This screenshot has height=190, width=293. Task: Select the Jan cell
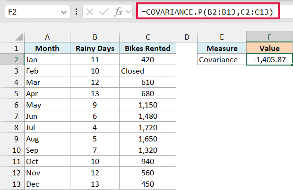click(x=47, y=60)
